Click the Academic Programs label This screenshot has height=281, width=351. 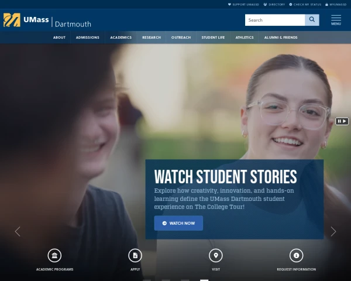(54, 269)
